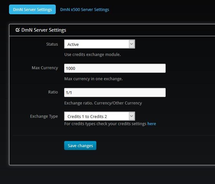Click the 'Max currency in one exchange.' hint

93,79
